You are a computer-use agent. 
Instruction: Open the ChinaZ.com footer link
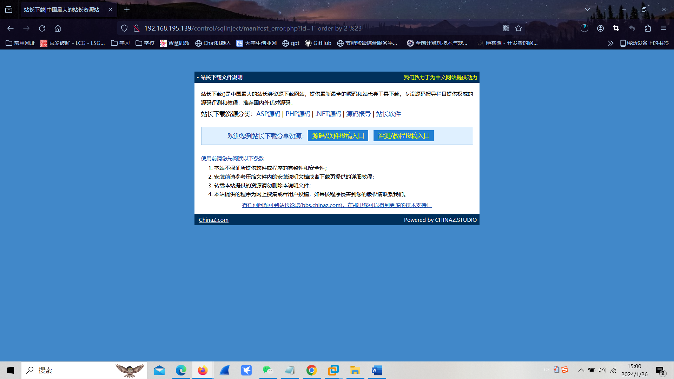(213, 220)
